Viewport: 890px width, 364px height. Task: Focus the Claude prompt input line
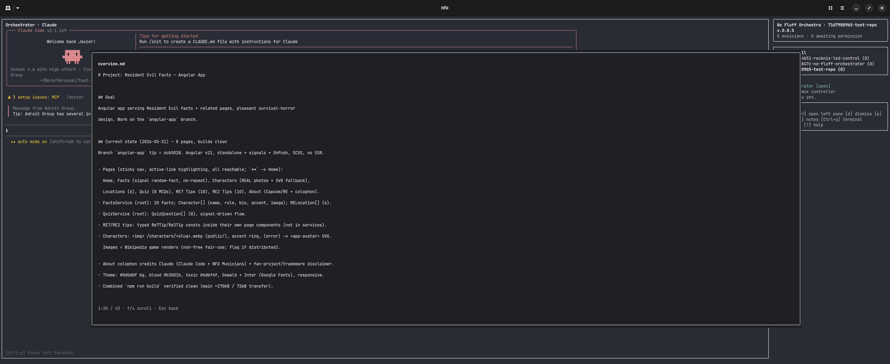(x=48, y=131)
